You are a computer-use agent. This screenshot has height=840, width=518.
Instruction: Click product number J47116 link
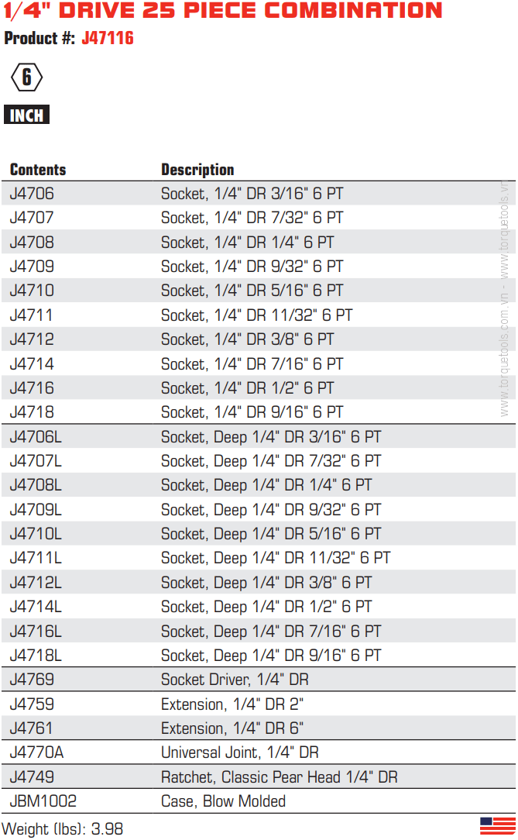pyautogui.click(x=108, y=39)
